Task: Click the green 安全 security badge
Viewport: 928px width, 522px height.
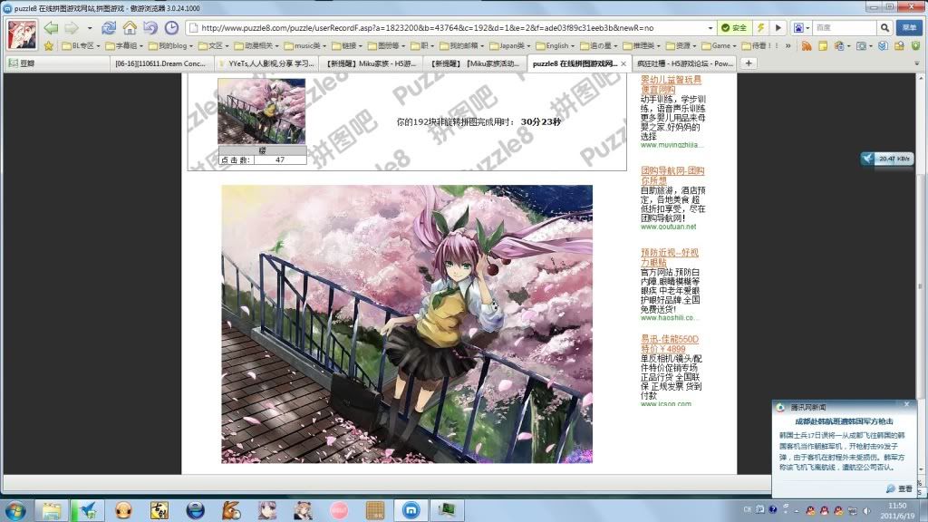Action: click(x=734, y=28)
